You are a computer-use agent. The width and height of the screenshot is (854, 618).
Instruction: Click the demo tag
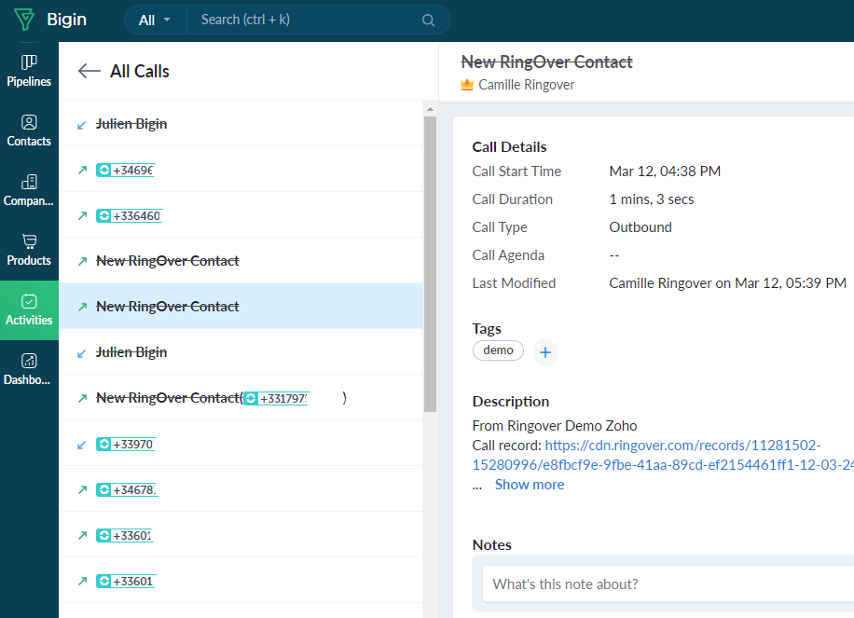499,350
